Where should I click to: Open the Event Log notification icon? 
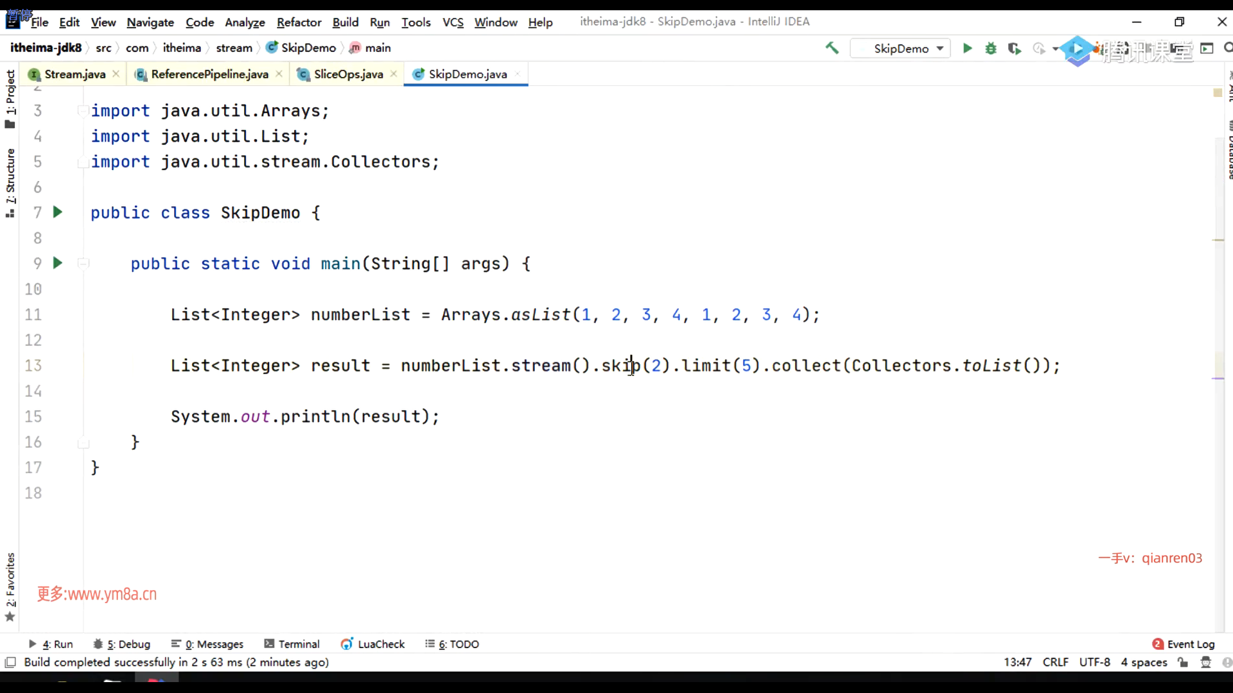pyautogui.click(x=1158, y=644)
